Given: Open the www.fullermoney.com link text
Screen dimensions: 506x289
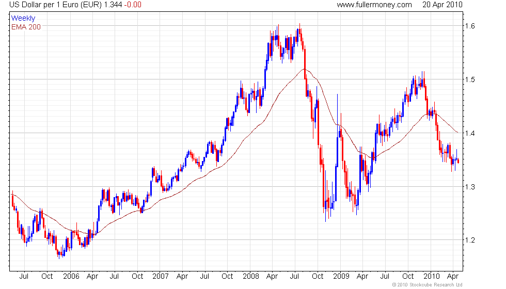Looking at the screenshot, I should pyautogui.click(x=374, y=5).
